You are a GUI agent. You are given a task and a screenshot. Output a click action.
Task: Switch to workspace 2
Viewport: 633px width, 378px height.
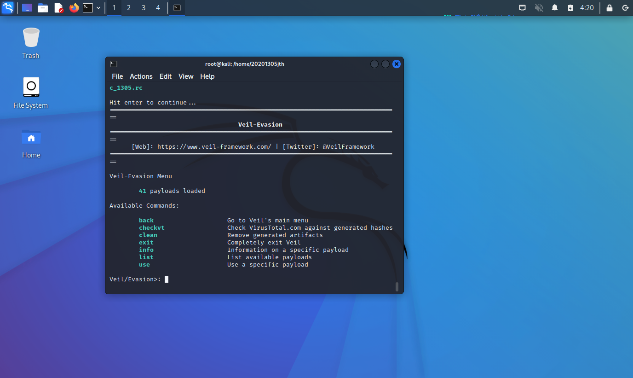(x=129, y=8)
